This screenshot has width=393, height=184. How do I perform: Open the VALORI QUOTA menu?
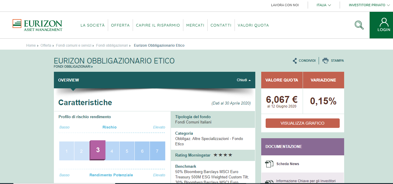click(x=253, y=25)
